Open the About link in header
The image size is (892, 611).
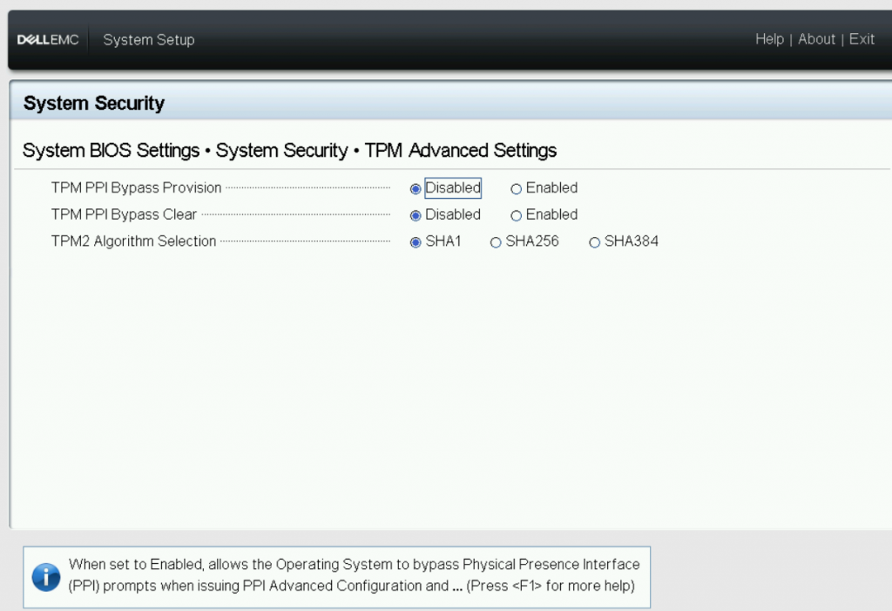(x=816, y=39)
